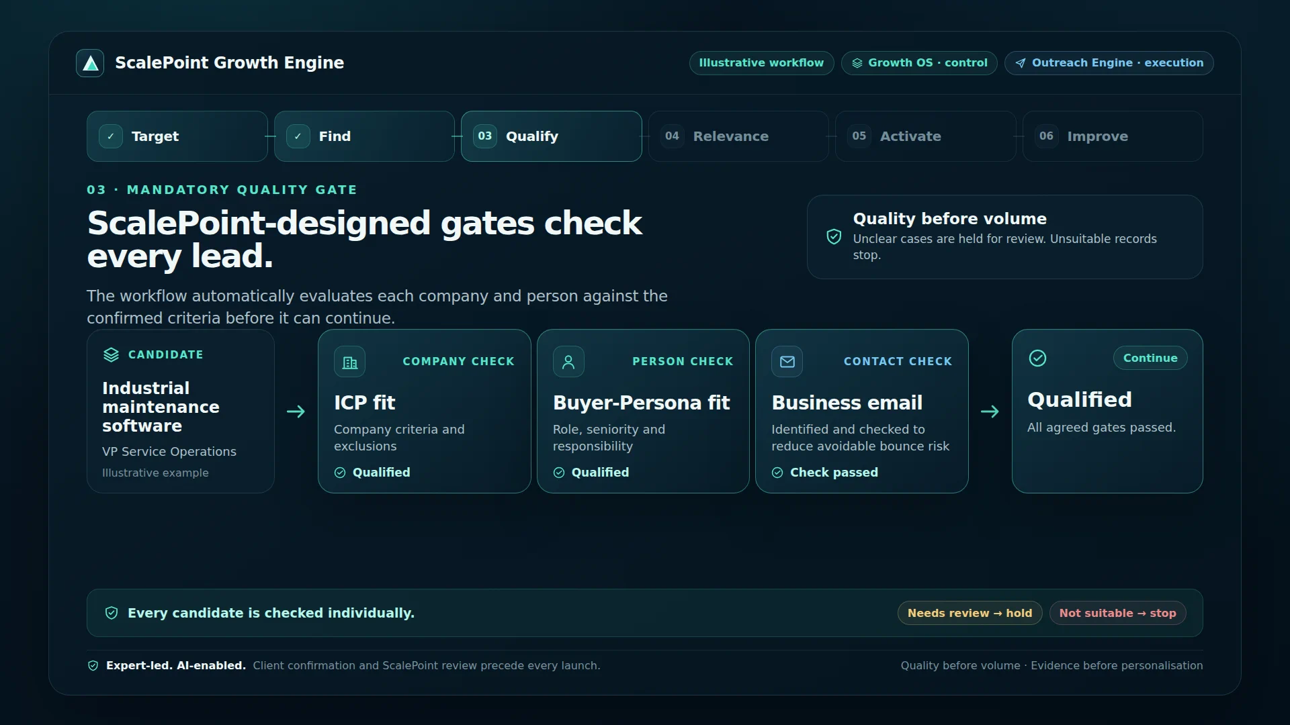Open the ICP fit company check card
The width and height of the screenshot is (1290, 725).
pos(425,412)
